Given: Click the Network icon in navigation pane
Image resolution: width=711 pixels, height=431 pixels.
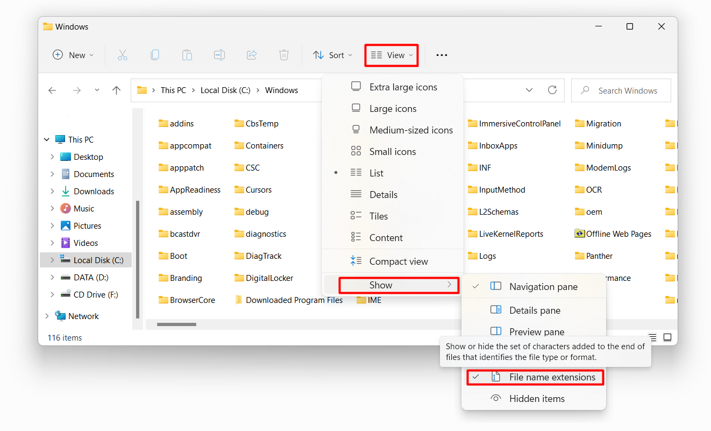Looking at the screenshot, I should (x=60, y=316).
